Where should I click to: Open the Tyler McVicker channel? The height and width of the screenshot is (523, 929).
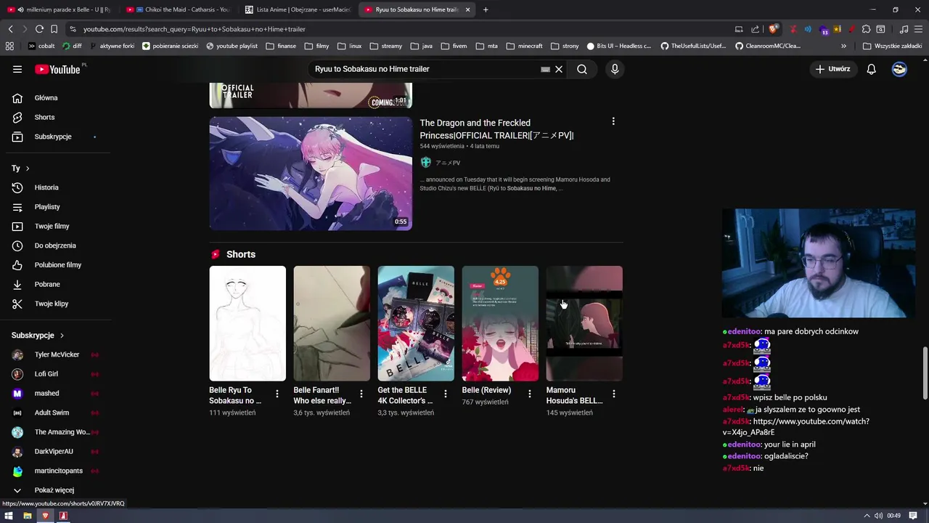tap(57, 354)
